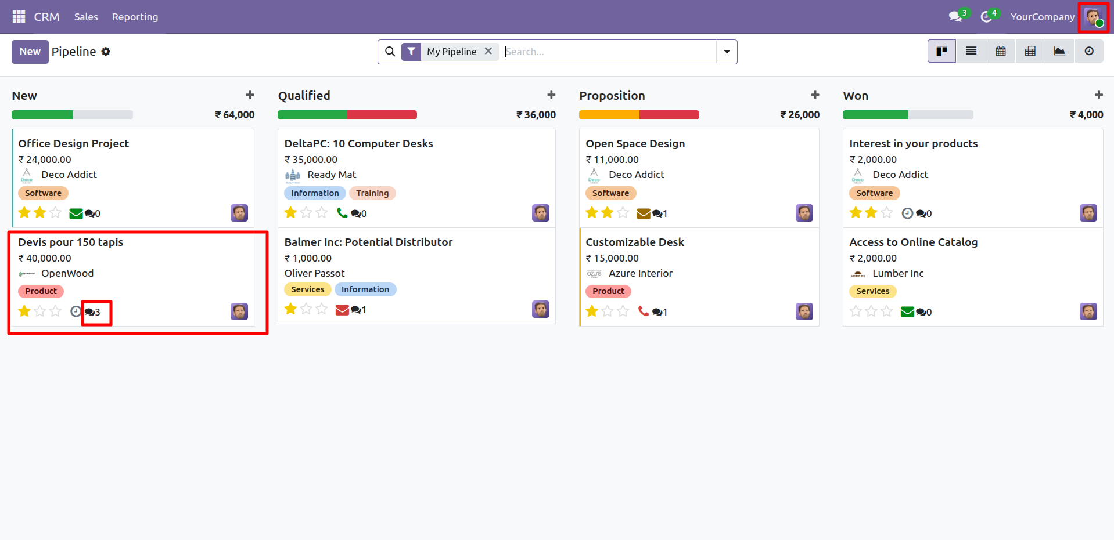Image resolution: width=1114 pixels, height=540 pixels.
Task: Open Pipeline settings gear icon
Action: [106, 52]
